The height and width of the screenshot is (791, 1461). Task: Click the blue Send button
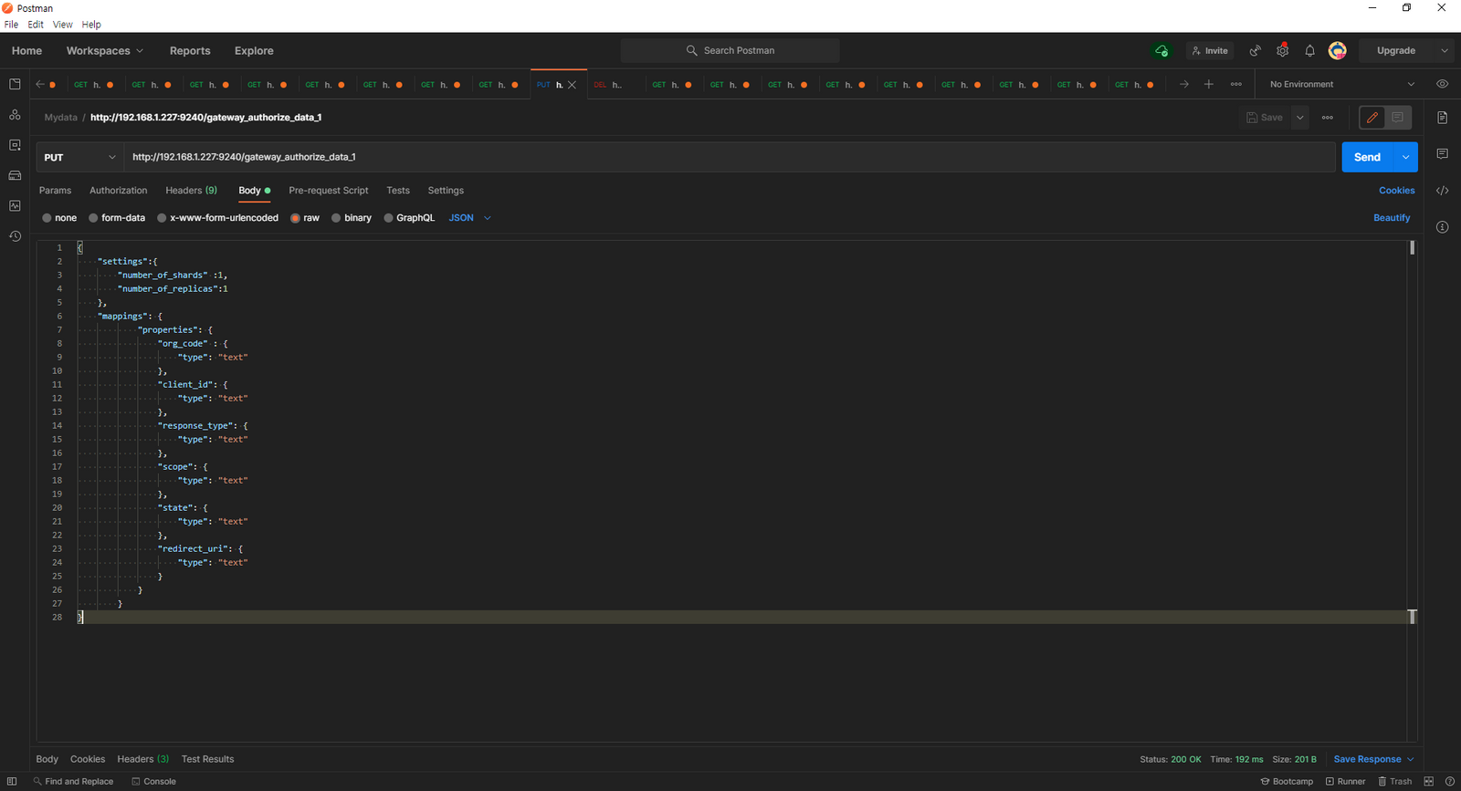(x=1366, y=157)
